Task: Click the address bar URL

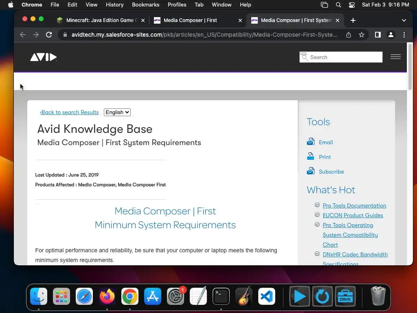Action: click(204, 35)
